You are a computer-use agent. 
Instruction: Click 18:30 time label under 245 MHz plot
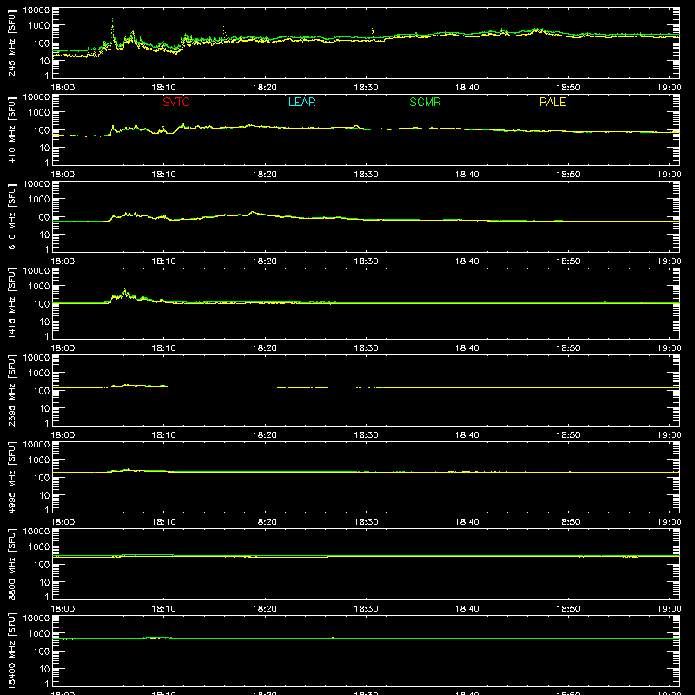click(x=366, y=88)
